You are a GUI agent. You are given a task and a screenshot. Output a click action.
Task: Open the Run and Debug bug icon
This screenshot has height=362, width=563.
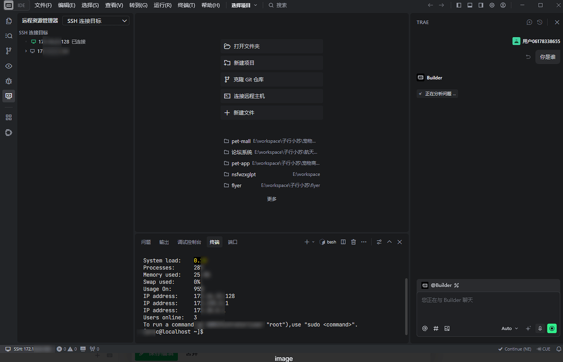tap(9, 81)
